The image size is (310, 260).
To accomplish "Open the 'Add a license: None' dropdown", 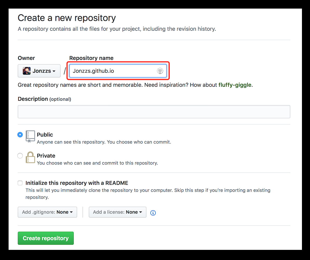I will pos(117,212).
